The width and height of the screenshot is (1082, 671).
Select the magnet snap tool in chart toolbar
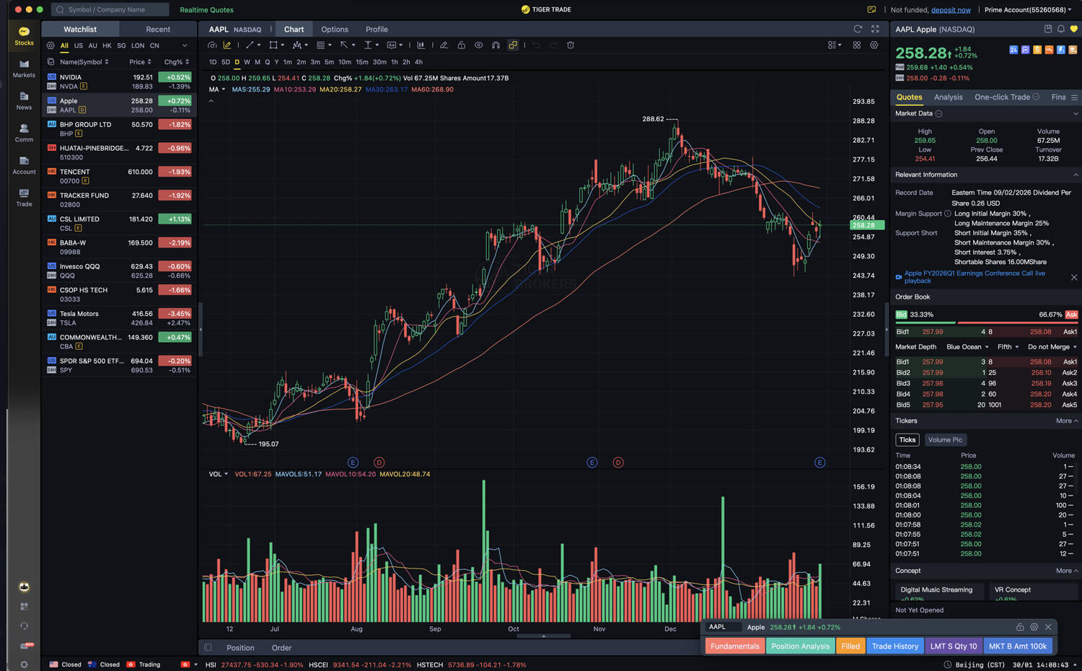[496, 45]
